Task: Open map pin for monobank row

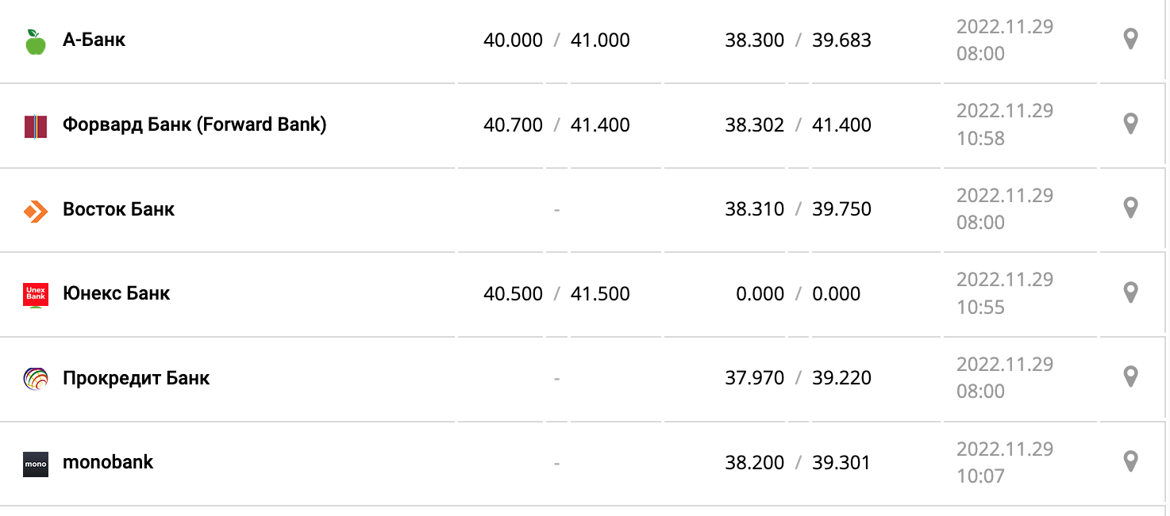Action: click(1131, 461)
